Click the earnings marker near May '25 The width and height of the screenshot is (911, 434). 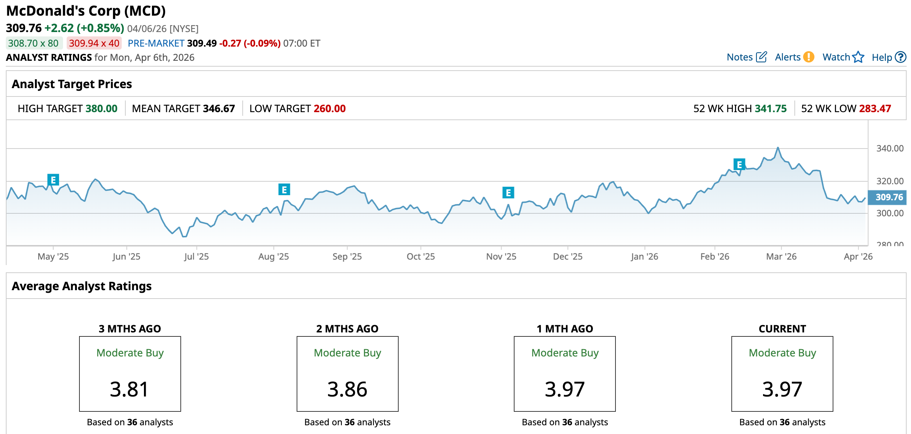[x=53, y=180]
